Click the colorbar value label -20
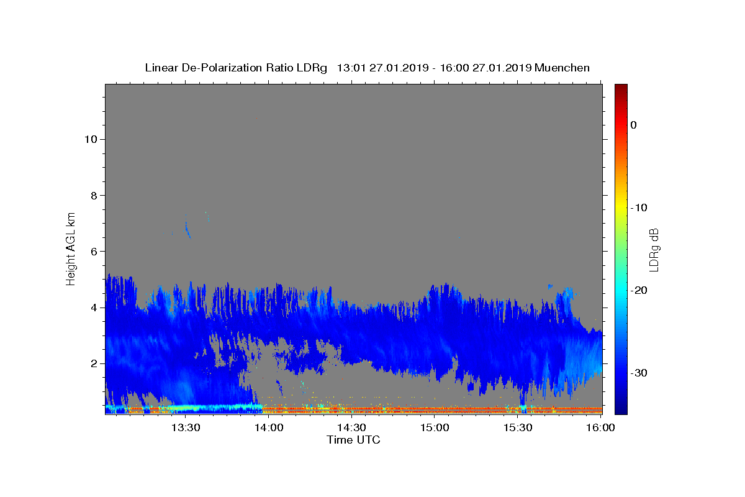Image resolution: width=745 pixels, height=497 pixels. click(x=639, y=290)
